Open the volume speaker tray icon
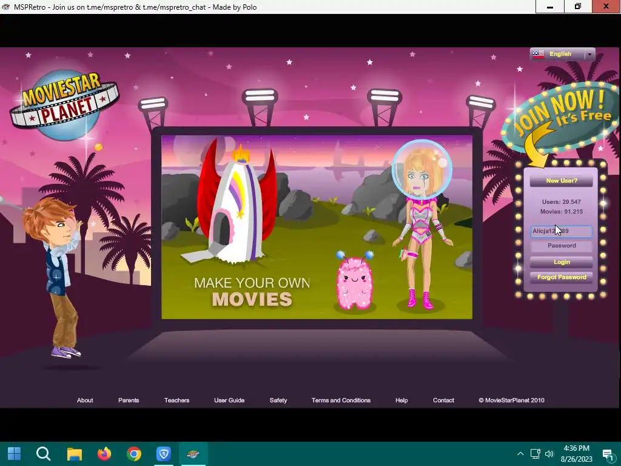This screenshot has height=466, width=621. (x=549, y=454)
